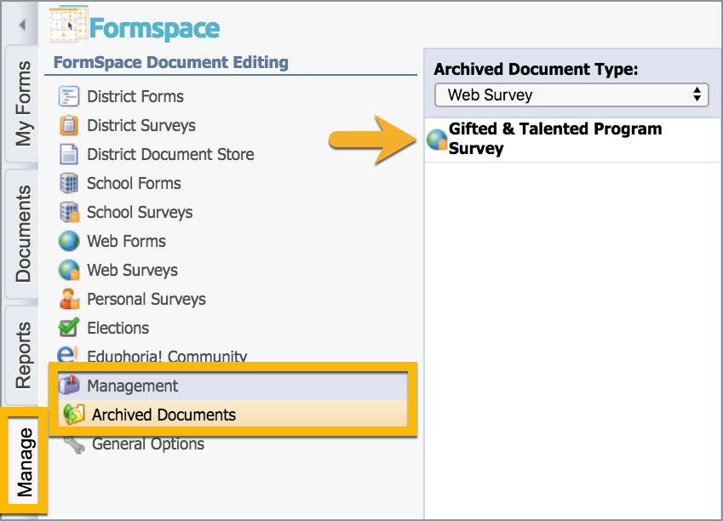Click the School Surveys building icon
This screenshot has width=723, height=521.
click(x=70, y=212)
